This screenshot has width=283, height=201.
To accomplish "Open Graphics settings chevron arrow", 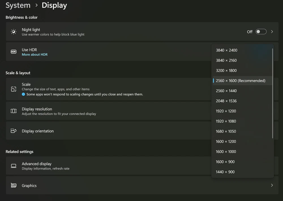I will tap(272, 185).
